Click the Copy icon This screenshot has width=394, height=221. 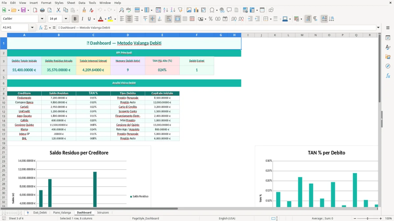pos(65,10)
